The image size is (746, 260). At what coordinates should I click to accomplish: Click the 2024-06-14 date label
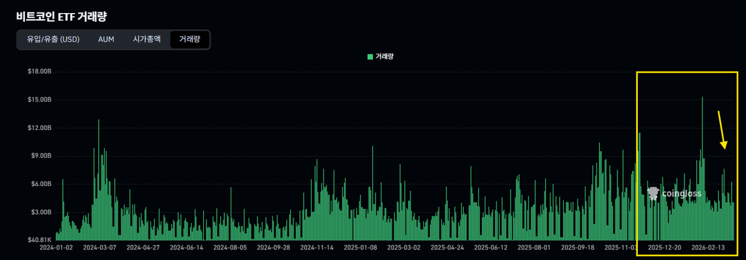coord(186,247)
